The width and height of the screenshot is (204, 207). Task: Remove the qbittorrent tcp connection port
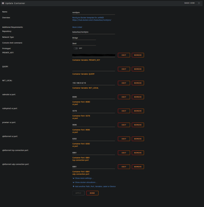(138, 153)
